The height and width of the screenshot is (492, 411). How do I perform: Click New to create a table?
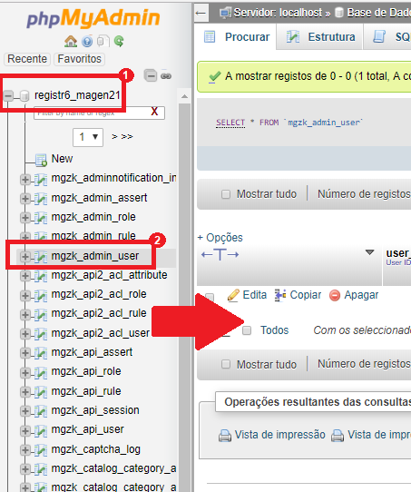[x=62, y=159]
